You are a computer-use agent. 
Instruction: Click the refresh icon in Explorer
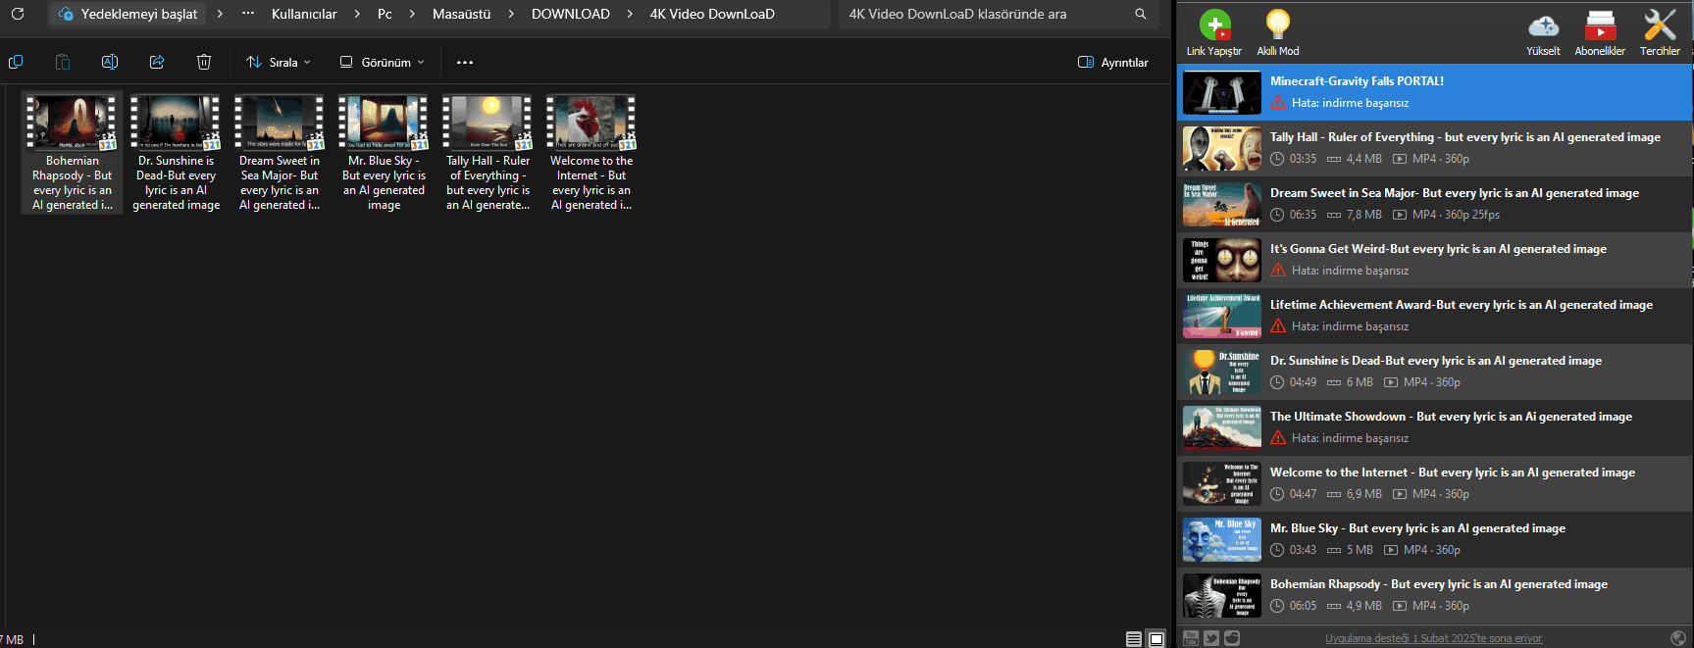click(x=18, y=14)
